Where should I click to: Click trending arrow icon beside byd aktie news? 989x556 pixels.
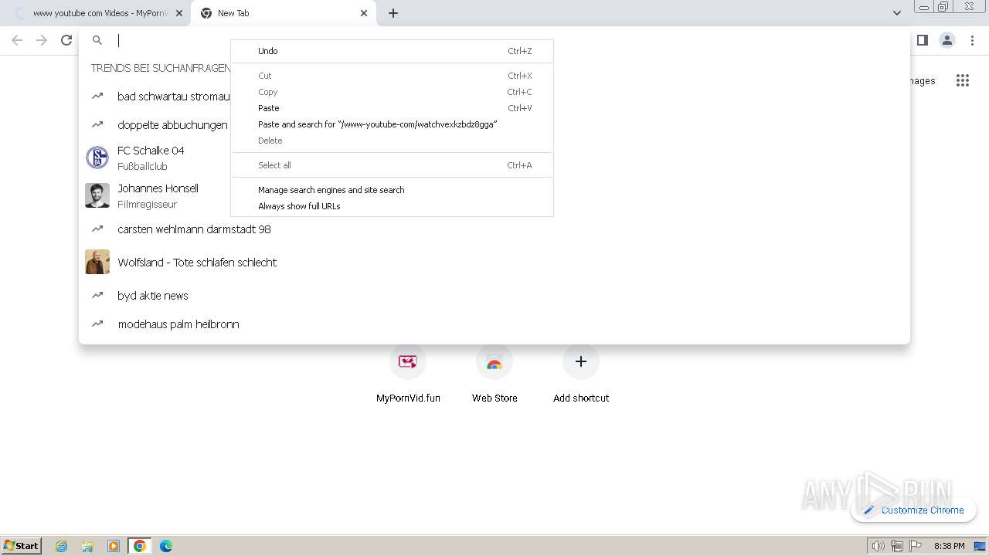coord(97,296)
